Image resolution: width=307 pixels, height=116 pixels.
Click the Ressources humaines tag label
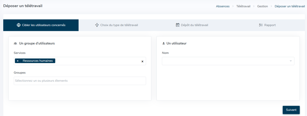point(38,61)
